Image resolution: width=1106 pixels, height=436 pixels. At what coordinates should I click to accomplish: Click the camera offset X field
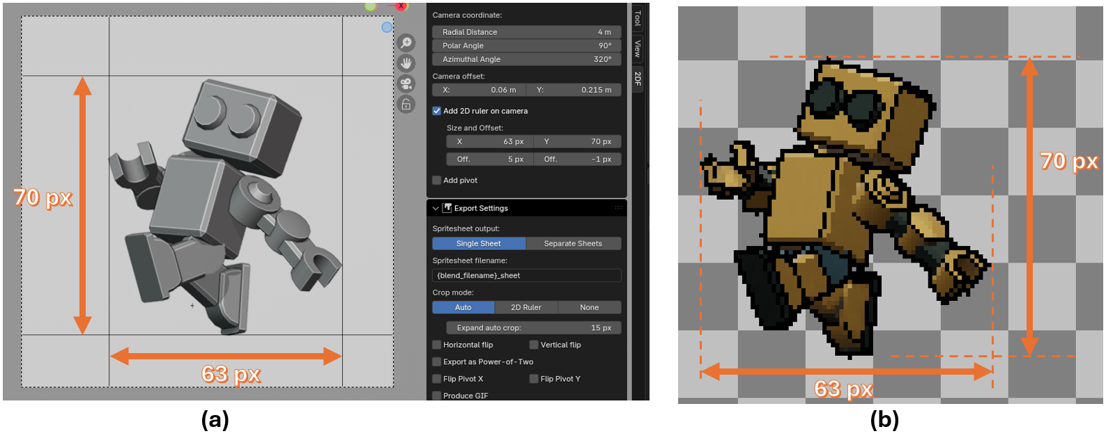pos(479,90)
